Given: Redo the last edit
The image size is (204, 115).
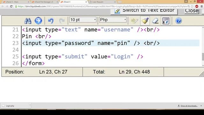Looking at the screenshot, I should pos(62,21).
